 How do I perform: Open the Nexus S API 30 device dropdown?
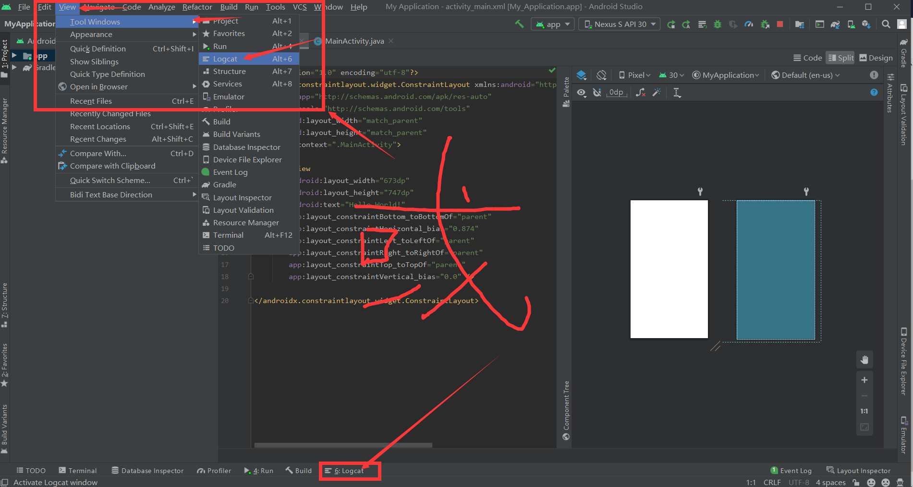(620, 24)
